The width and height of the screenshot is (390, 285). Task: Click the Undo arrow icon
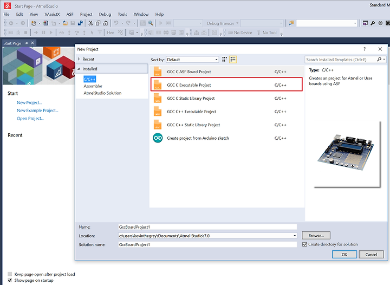pyautogui.click(x=116, y=23)
